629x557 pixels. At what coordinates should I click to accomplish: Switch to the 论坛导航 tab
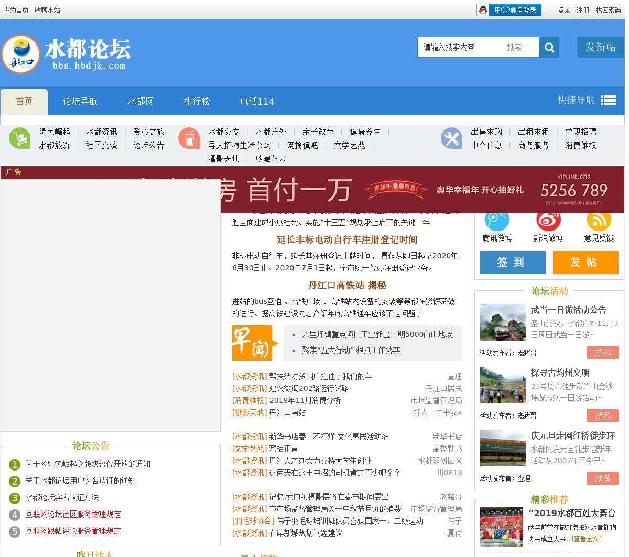(x=80, y=102)
